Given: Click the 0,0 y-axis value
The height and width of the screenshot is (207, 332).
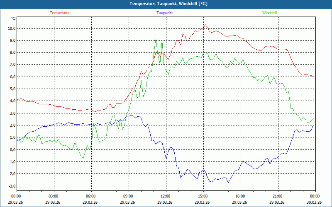Looking at the screenshot, I should point(13,149).
